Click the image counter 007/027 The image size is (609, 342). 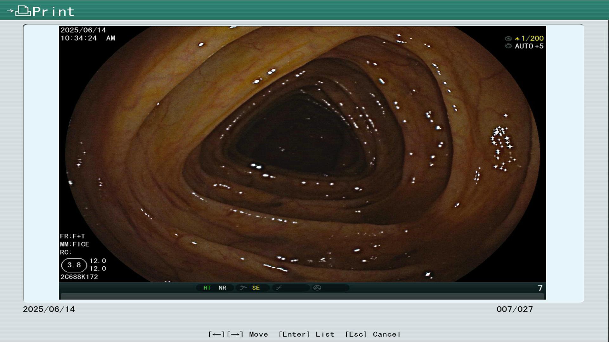tap(515, 309)
